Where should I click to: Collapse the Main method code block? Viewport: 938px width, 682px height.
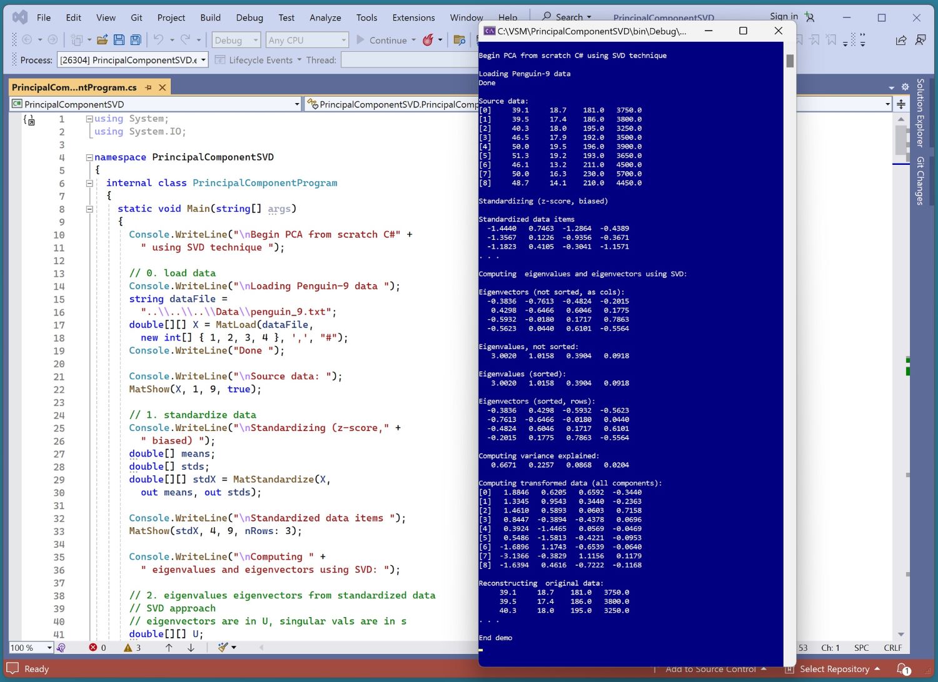pyautogui.click(x=89, y=209)
